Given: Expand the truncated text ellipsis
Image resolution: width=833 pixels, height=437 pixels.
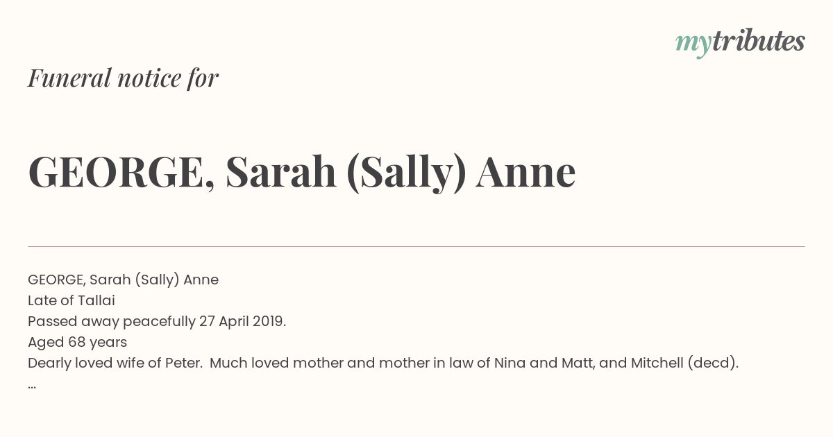Looking at the screenshot, I should pyautogui.click(x=32, y=386).
